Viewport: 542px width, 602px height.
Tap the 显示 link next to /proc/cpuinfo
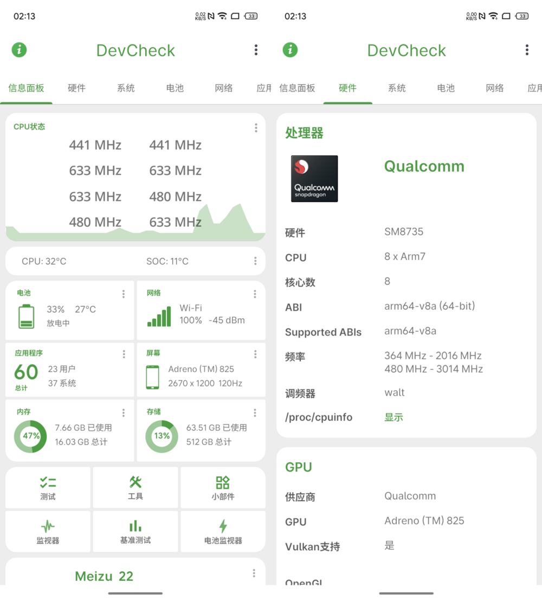pyautogui.click(x=393, y=417)
